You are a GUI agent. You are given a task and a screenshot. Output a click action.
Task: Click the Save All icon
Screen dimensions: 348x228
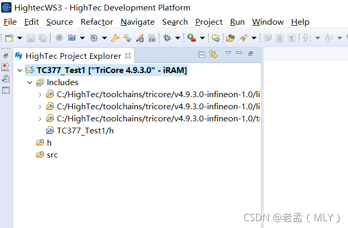[x=43, y=38]
